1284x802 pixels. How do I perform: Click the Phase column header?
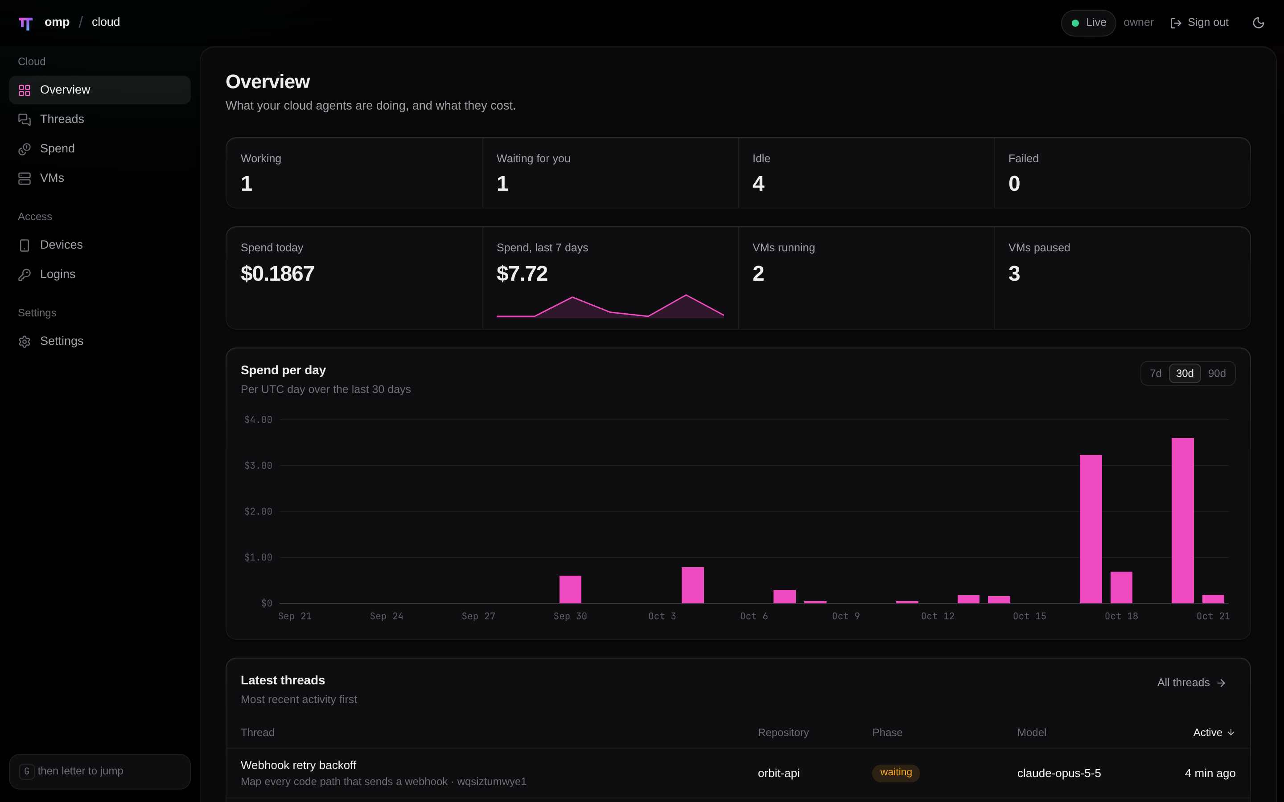pos(887,732)
